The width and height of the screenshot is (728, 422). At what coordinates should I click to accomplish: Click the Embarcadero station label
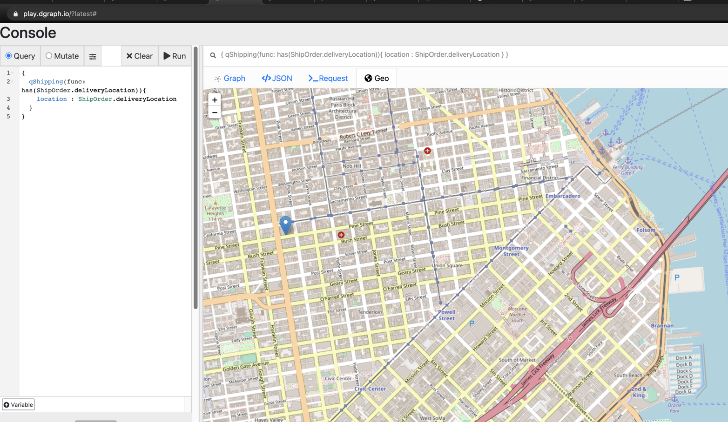point(563,196)
